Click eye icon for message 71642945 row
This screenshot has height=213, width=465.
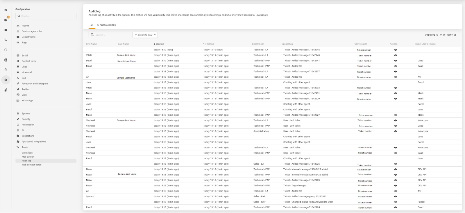click(x=396, y=50)
